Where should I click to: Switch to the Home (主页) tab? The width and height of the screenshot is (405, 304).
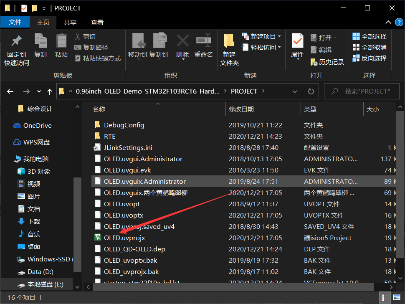tap(43, 23)
